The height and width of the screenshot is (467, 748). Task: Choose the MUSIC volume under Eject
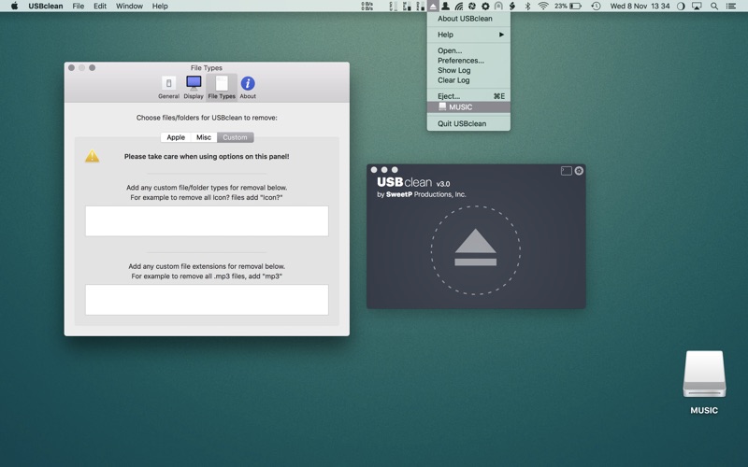(x=460, y=107)
